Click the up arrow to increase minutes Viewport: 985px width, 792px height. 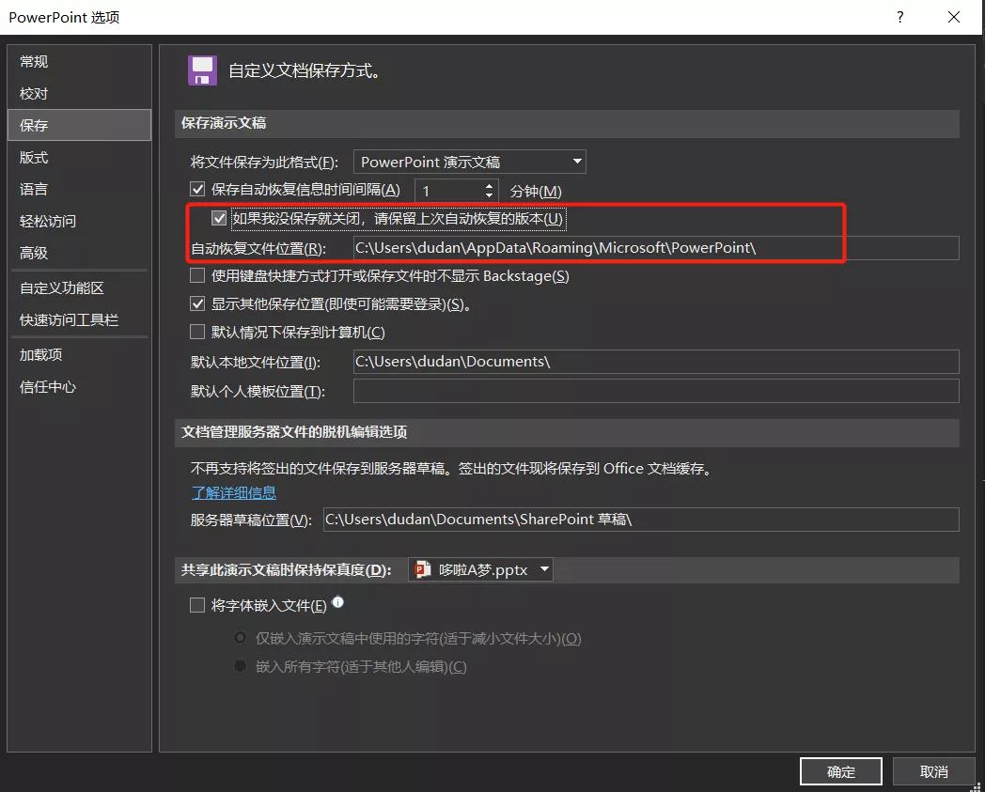(488, 185)
